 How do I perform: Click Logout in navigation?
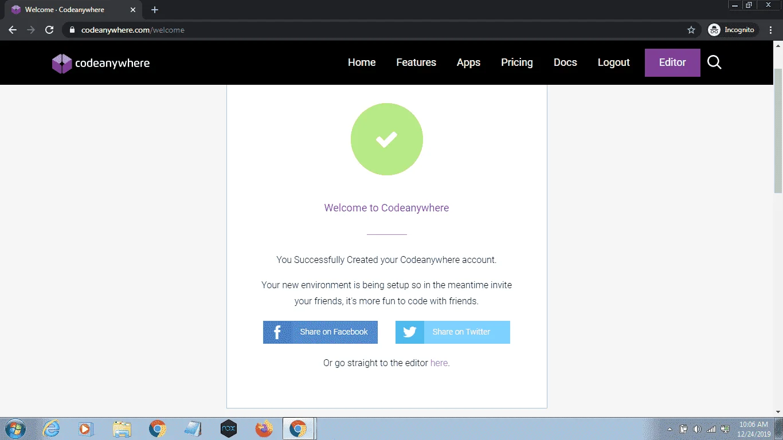coord(614,62)
